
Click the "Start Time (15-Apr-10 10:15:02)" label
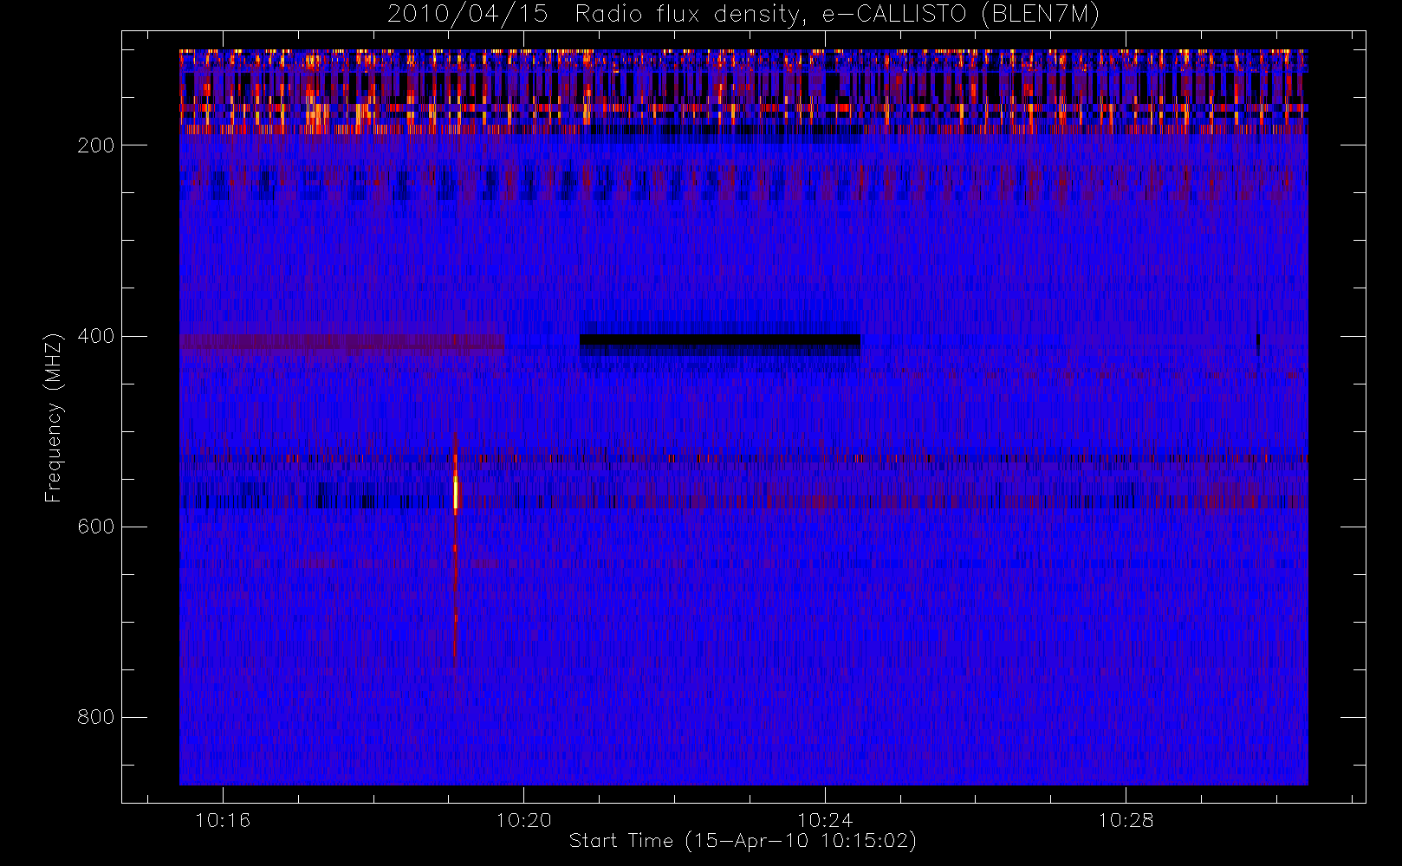743,841
